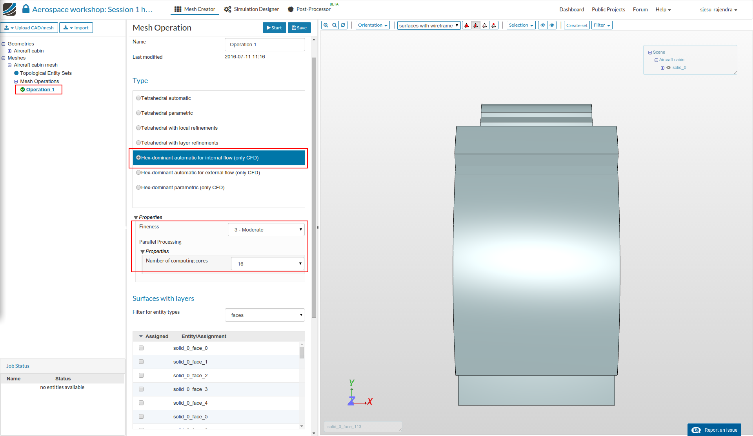
Task: Expand the Aircraft cabin geometry node
Action: click(10, 51)
